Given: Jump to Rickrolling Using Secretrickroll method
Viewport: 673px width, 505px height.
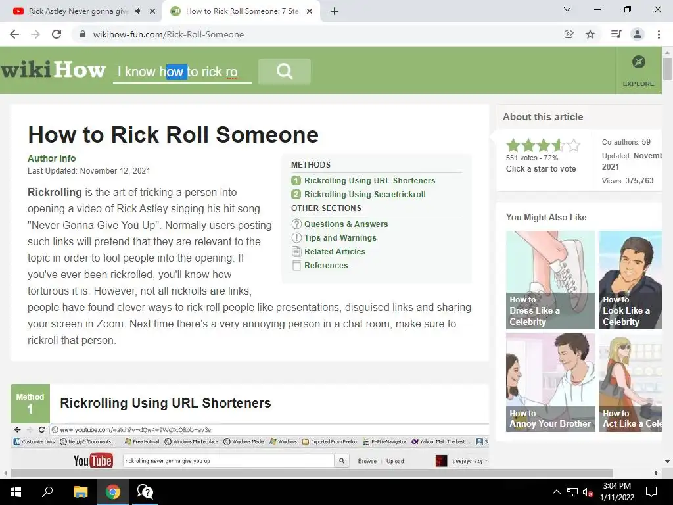Looking at the screenshot, I should (x=365, y=194).
